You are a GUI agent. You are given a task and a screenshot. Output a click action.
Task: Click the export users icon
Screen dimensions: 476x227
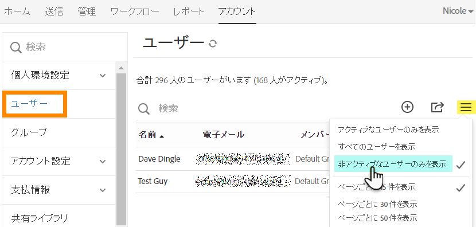tap(438, 107)
